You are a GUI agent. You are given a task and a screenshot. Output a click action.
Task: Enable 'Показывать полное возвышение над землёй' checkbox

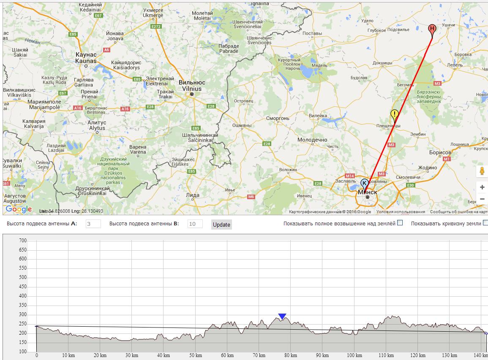point(400,223)
